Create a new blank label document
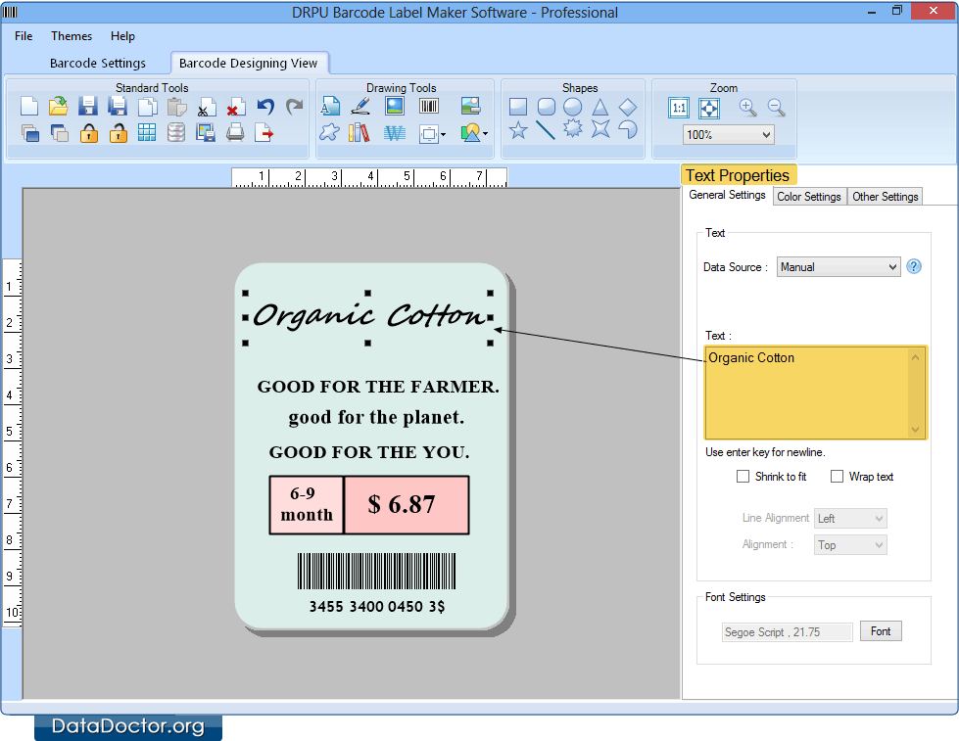 point(28,107)
